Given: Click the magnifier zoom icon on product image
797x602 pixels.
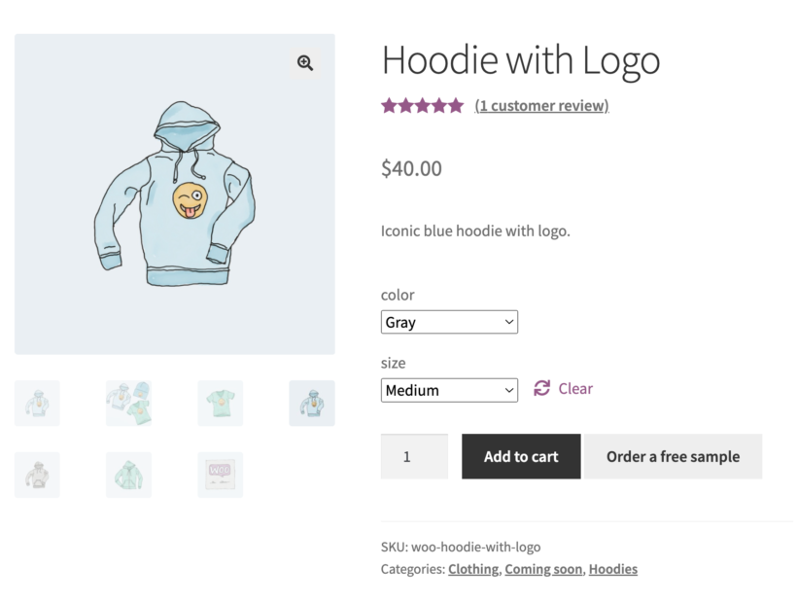Looking at the screenshot, I should click(x=305, y=63).
